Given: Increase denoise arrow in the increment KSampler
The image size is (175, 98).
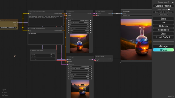Looking at the screenshot, I should (91, 79).
